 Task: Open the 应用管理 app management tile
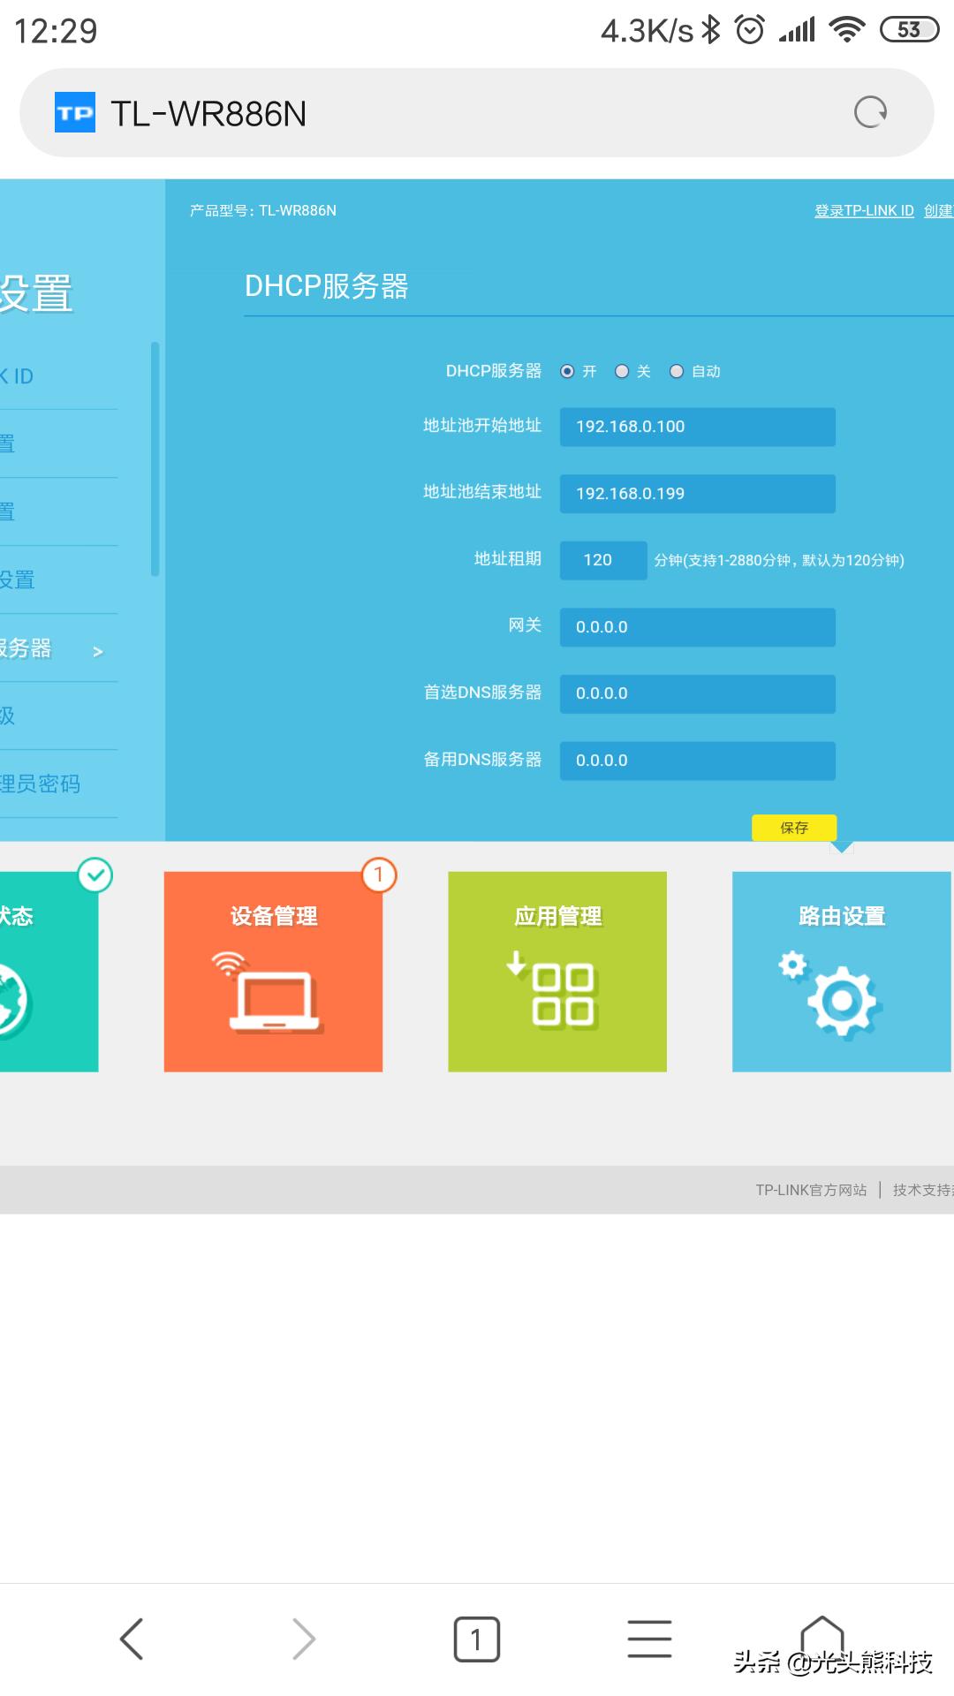[557, 972]
